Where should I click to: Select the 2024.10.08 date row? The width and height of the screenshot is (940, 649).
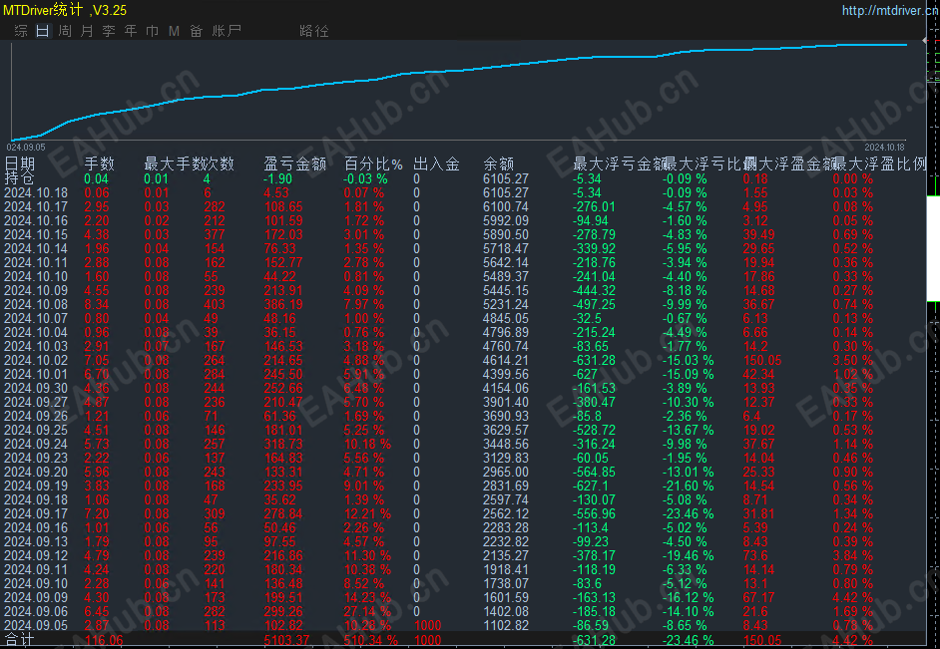pos(36,305)
